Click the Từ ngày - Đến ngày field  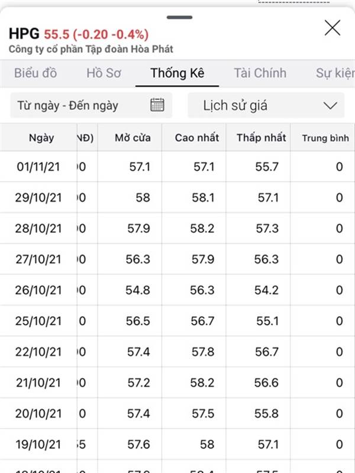91,105
